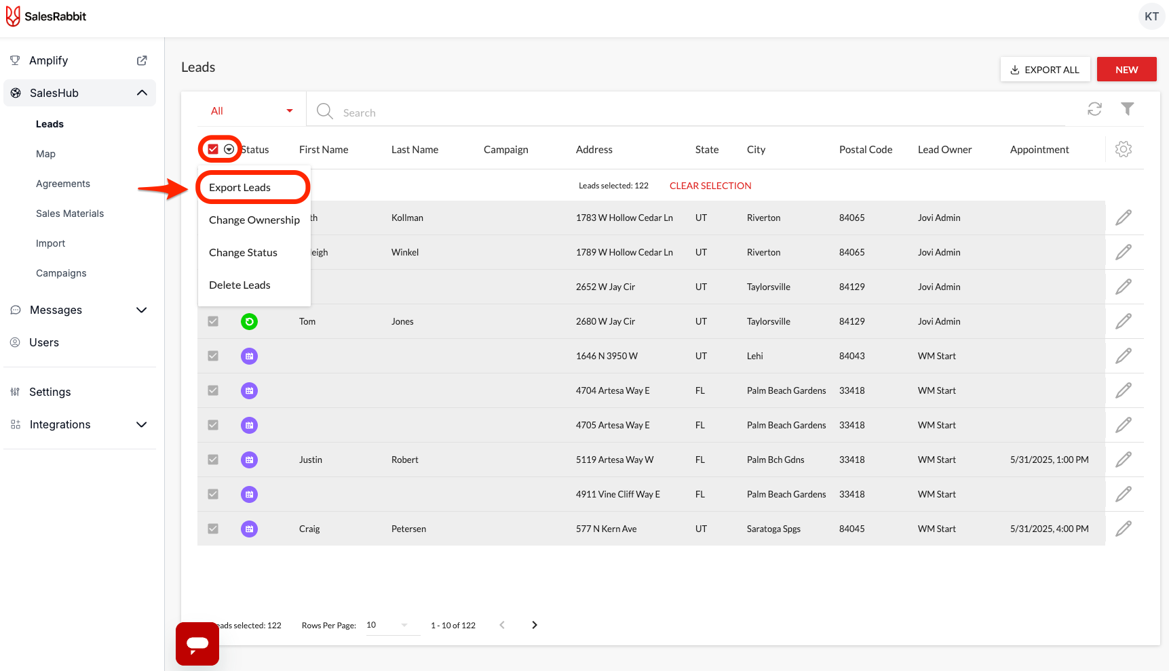Sort by Lead Owner column header
The image size is (1169, 671).
tap(944, 149)
